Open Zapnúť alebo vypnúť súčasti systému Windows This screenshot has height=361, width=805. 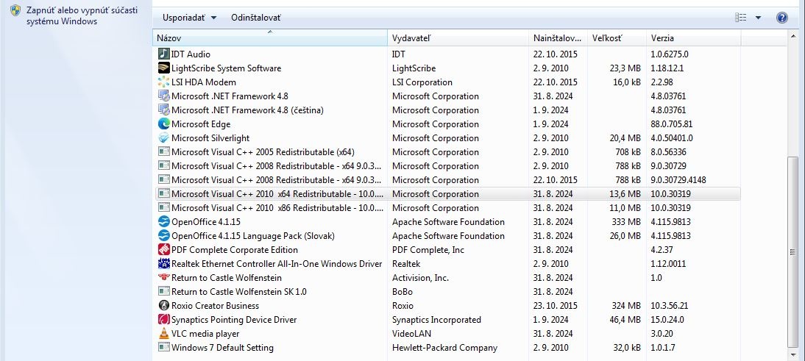pos(61,16)
